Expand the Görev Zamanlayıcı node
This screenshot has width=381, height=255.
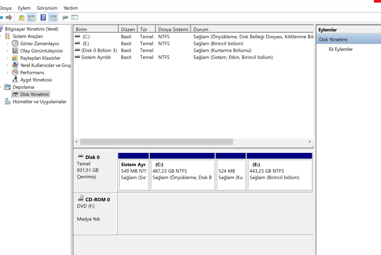[7, 44]
